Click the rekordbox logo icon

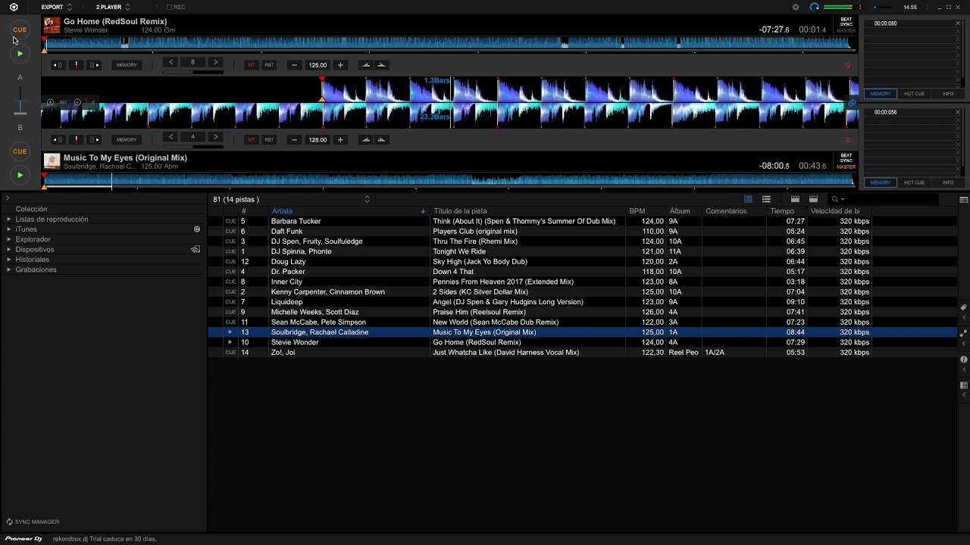click(14, 7)
